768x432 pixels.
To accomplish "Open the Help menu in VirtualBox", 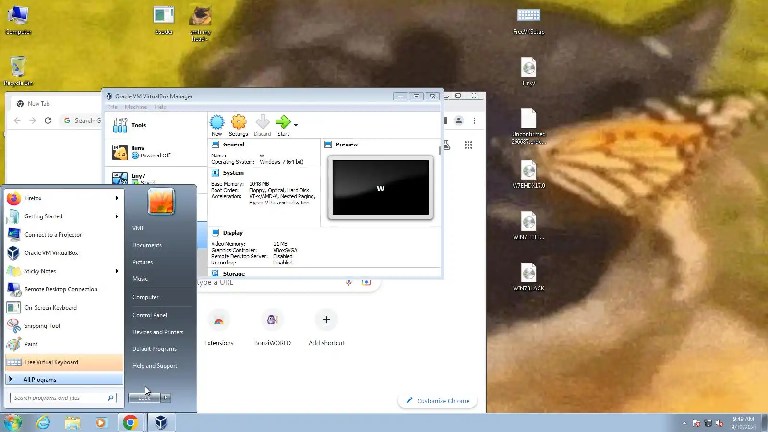I will point(160,107).
